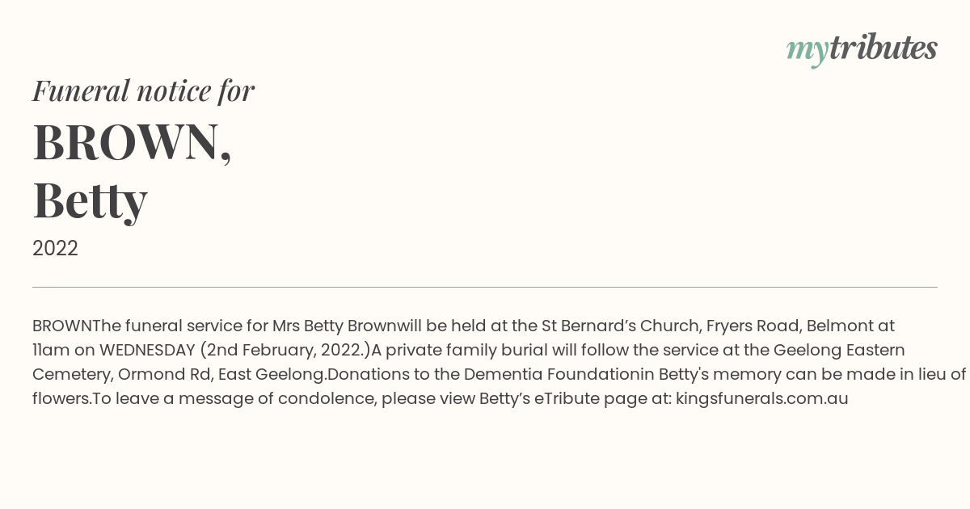This screenshot has width=970, height=509.
Task: Click the 2022 year label
Action: coord(55,249)
